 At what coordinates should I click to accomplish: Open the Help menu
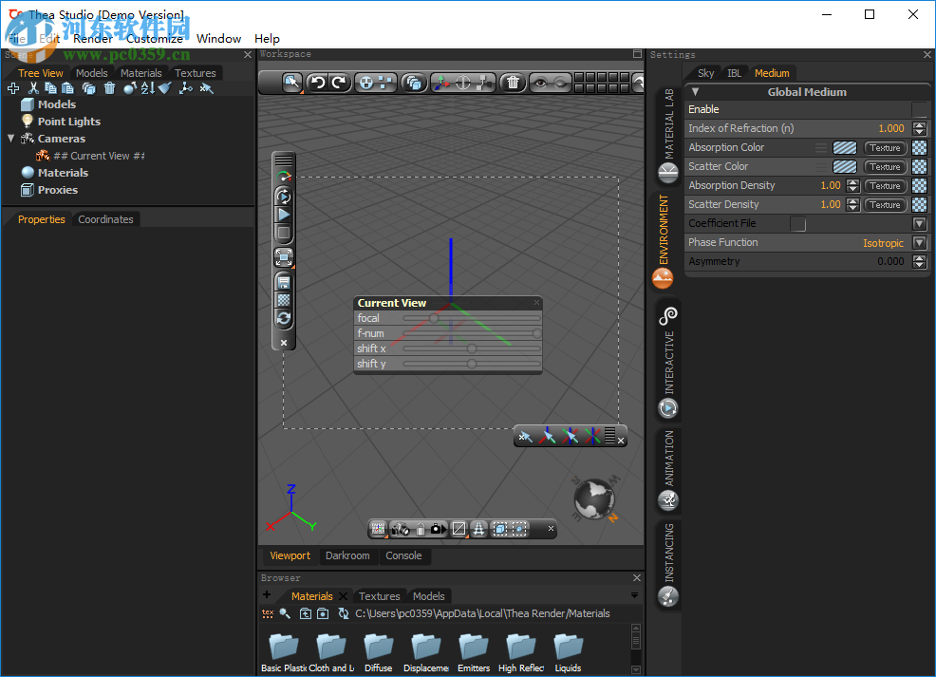267,39
